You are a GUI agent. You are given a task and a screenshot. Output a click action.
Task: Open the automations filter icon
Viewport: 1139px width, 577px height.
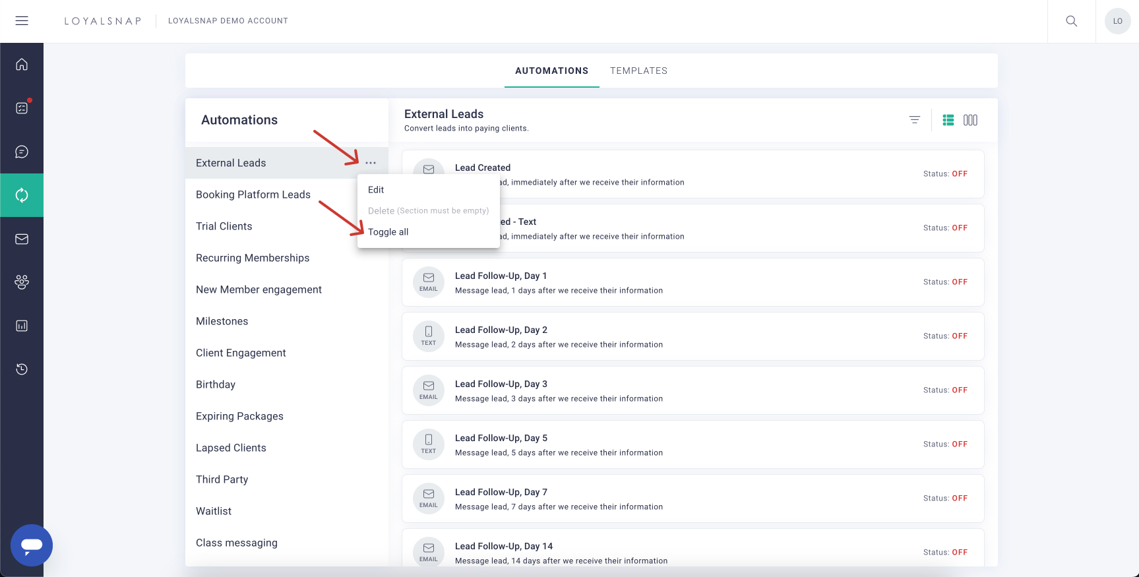point(915,120)
